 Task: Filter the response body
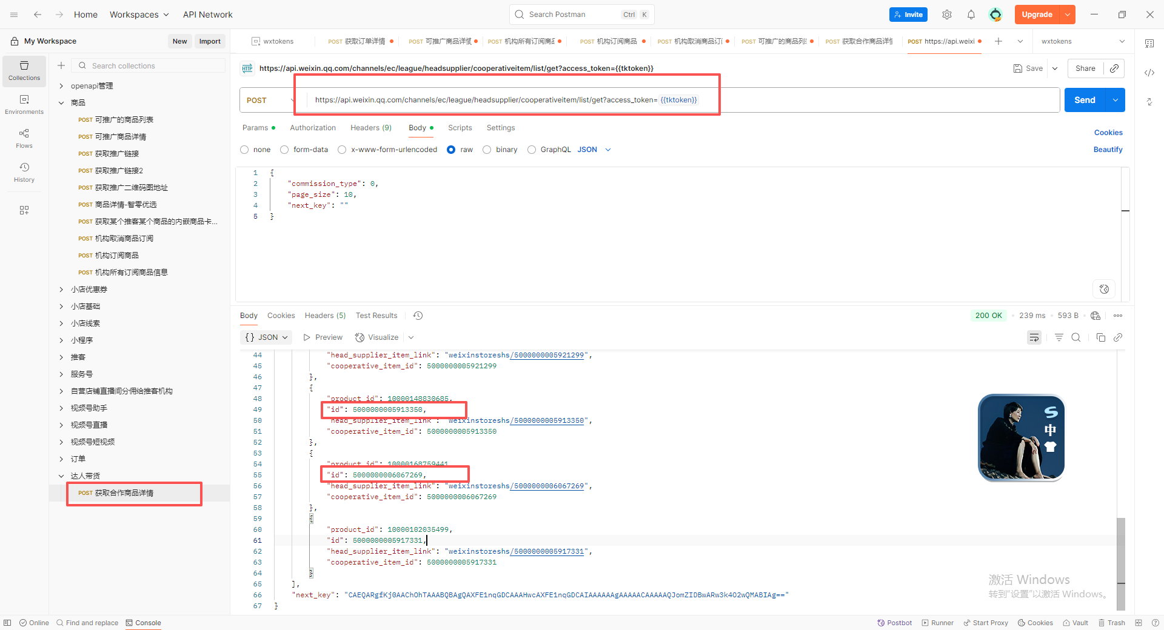1059,337
